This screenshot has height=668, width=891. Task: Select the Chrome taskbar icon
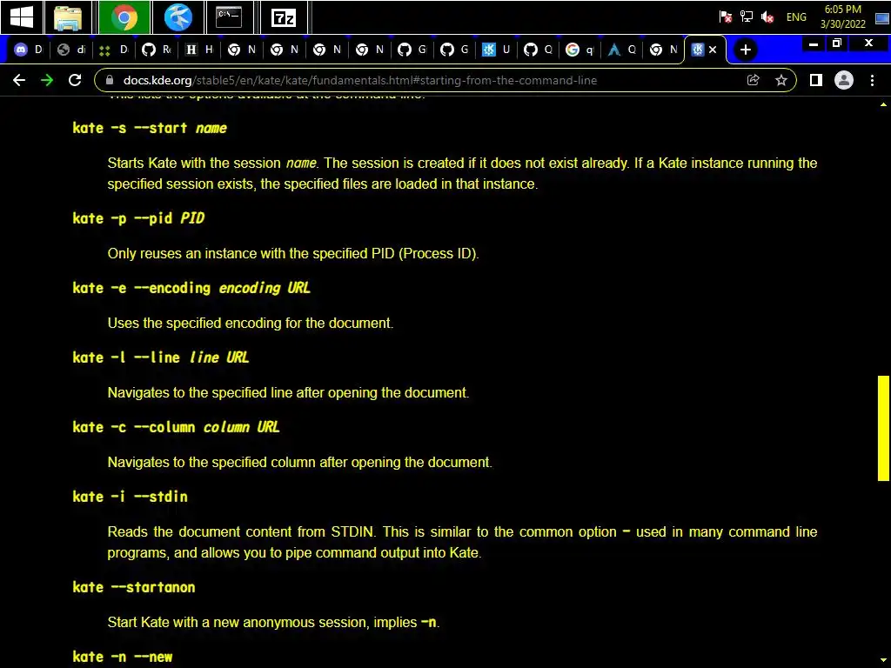pos(124,17)
